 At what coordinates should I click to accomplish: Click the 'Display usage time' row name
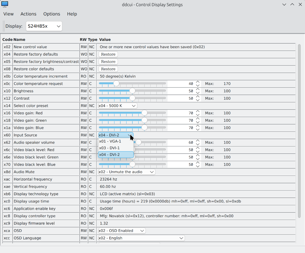[x=31, y=201]
